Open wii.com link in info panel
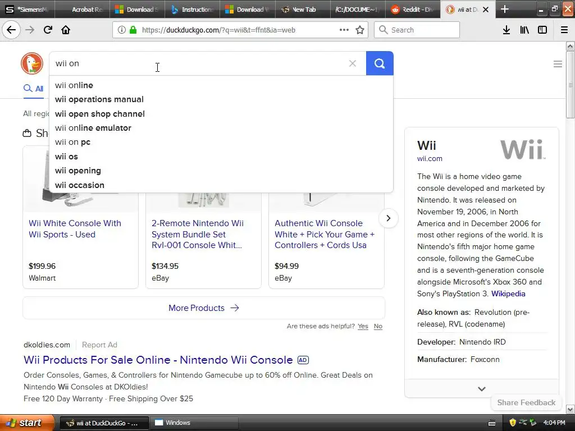575x431 pixels. coord(430,159)
